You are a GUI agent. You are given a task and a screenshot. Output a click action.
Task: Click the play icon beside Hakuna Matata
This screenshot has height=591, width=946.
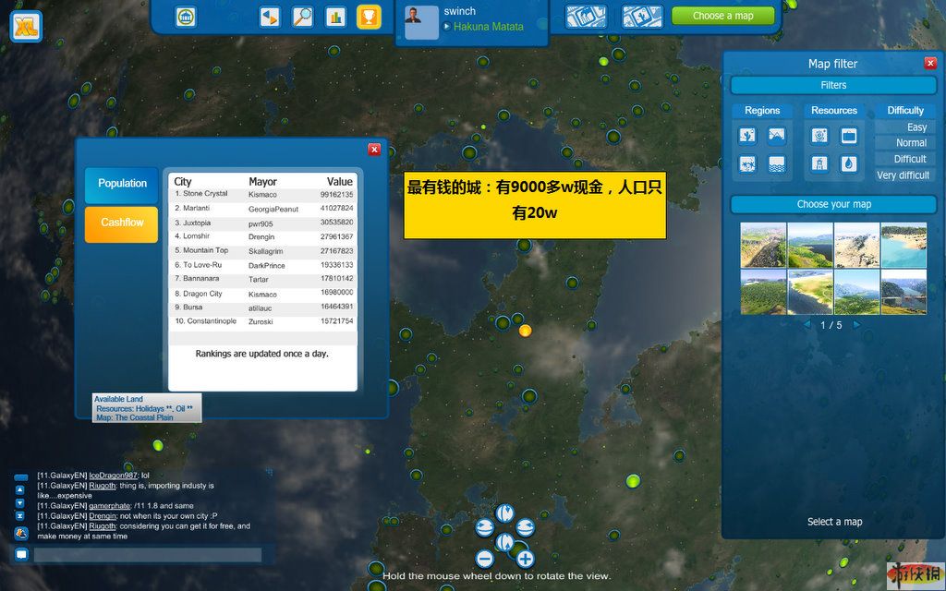(447, 27)
